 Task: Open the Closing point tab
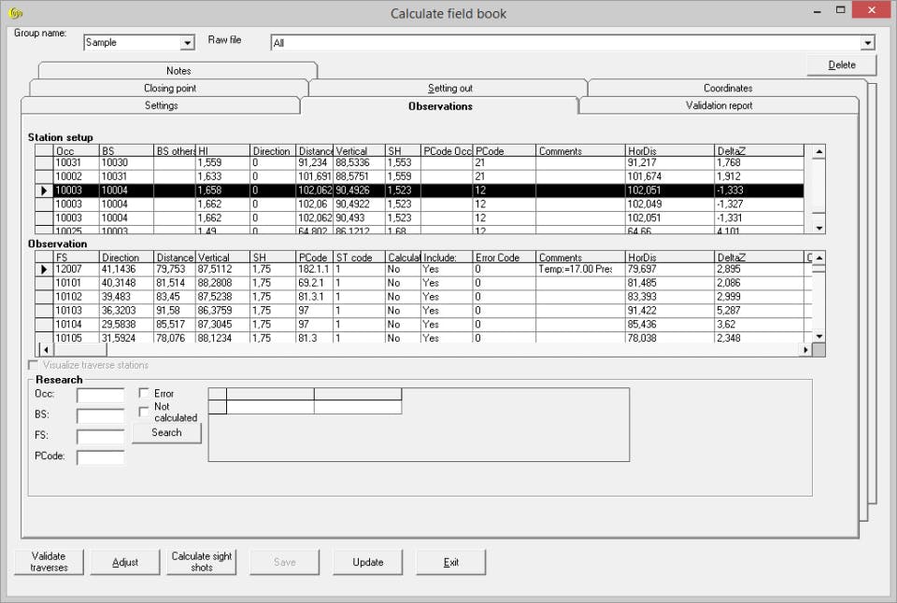click(169, 88)
